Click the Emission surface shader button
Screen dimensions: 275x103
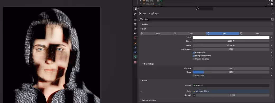click(231, 86)
